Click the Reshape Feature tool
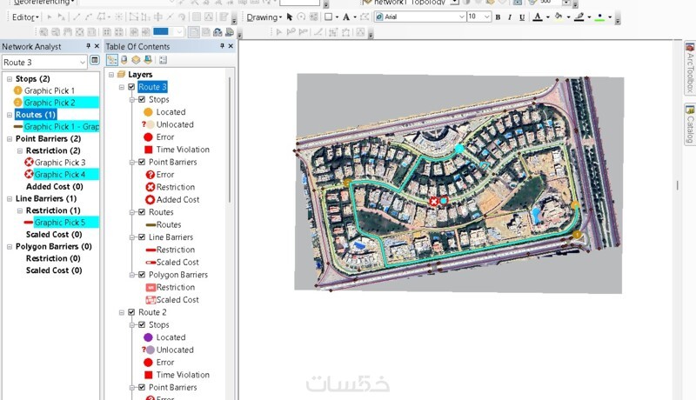The width and height of the screenshot is (696, 400). tap(145, 17)
